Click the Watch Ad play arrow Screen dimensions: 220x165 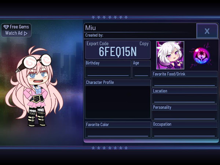(x=26, y=33)
